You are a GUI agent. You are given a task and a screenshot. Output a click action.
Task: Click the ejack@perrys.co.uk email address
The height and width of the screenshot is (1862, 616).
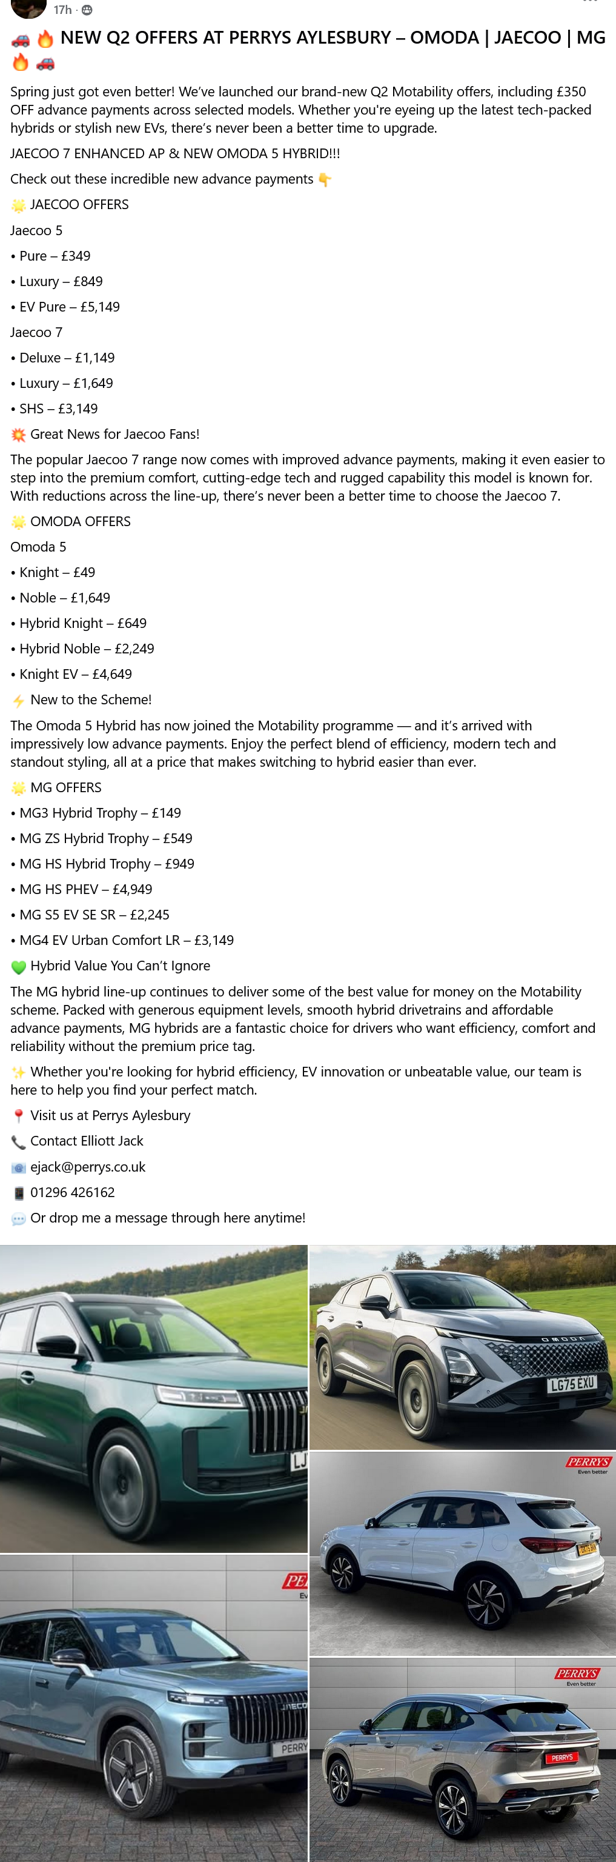pos(87,1167)
